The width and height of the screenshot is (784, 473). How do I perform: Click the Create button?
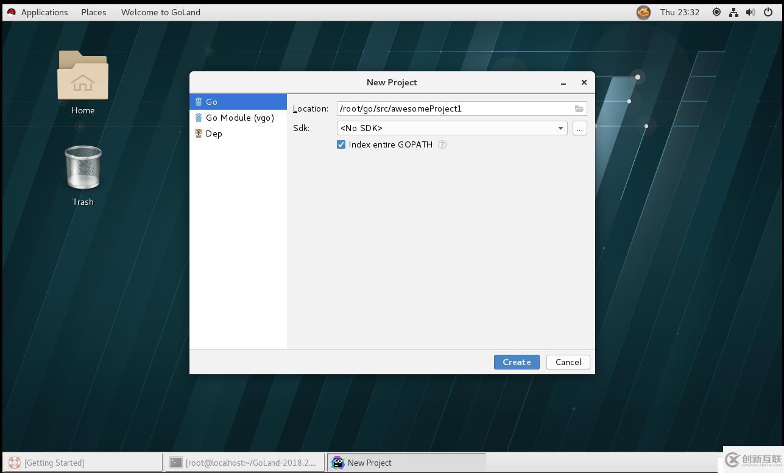(517, 362)
